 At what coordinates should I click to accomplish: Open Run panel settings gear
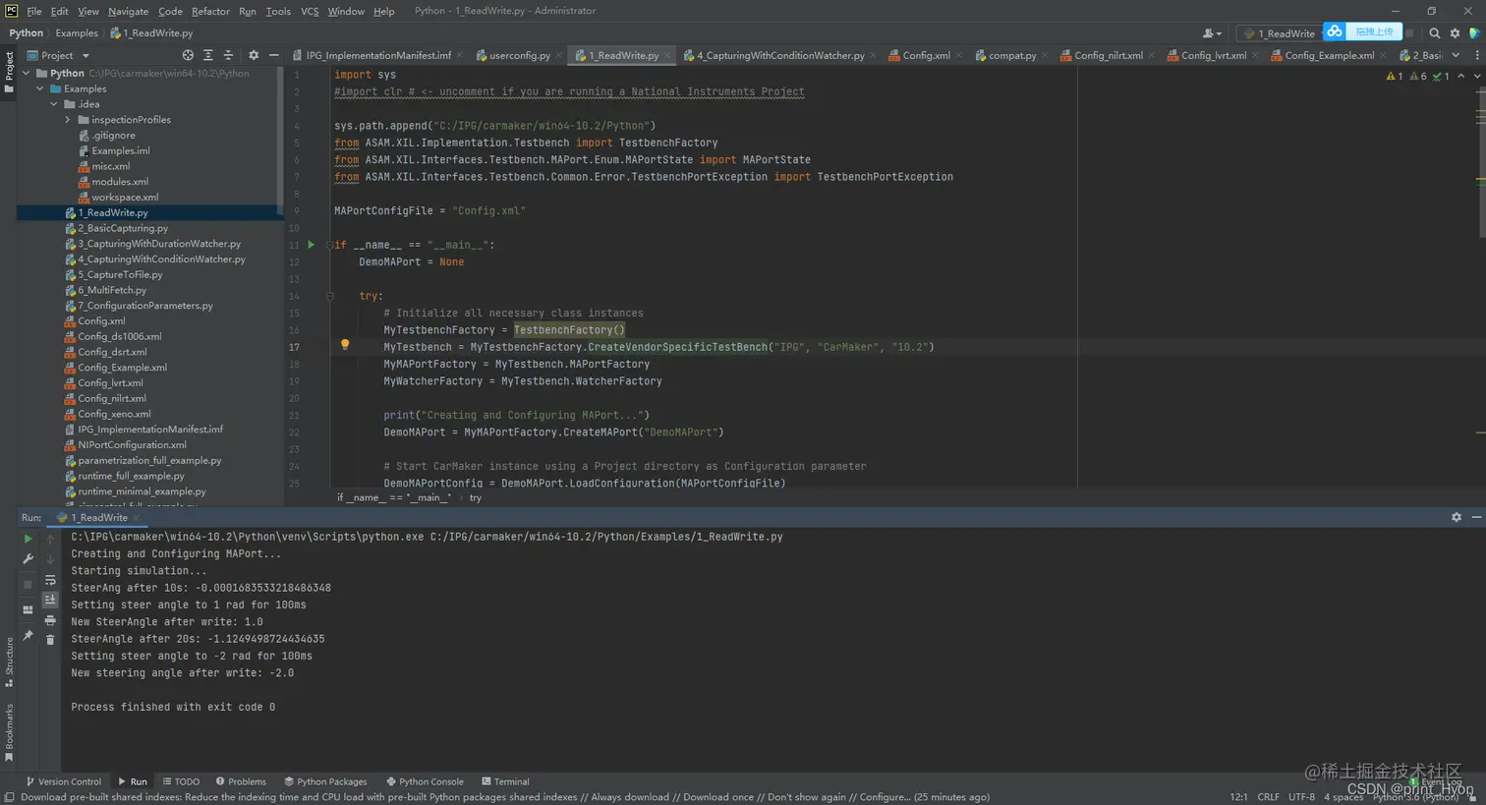tap(1457, 517)
